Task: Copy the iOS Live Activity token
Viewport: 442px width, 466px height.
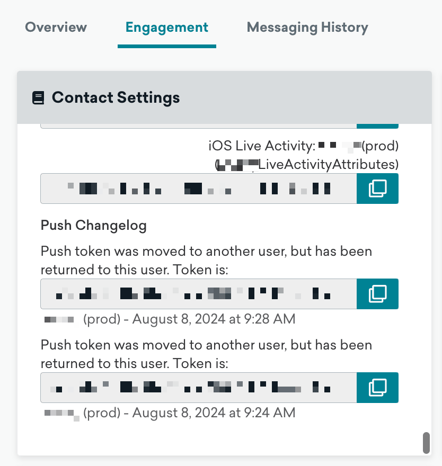Action: click(377, 189)
